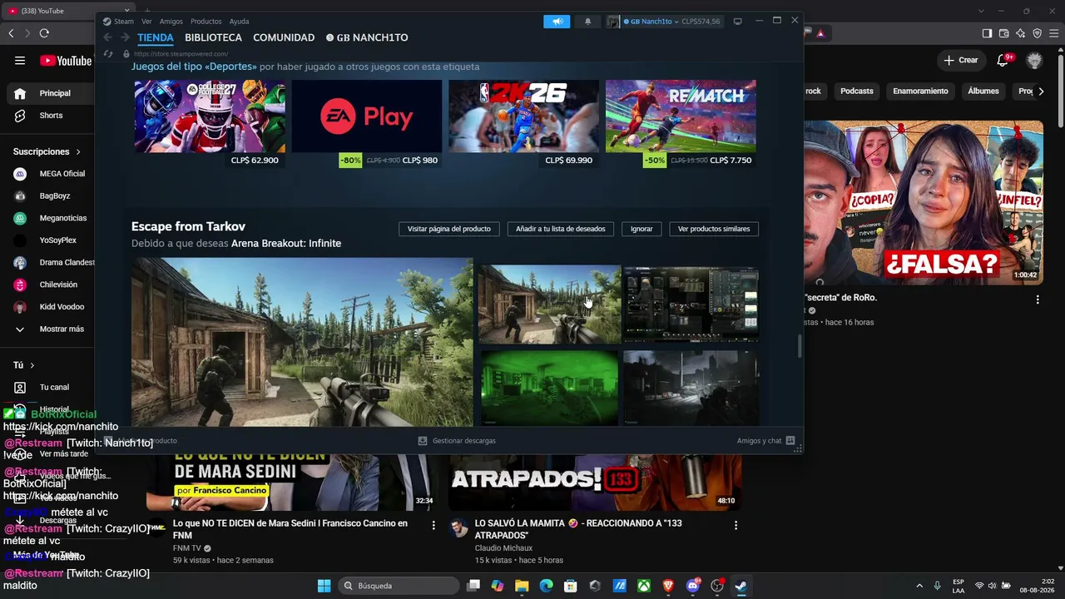The height and width of the screenshot is (599, 1065).
Task: Open Steam Big Picture mode monitor icon
Action: point(737,22)
